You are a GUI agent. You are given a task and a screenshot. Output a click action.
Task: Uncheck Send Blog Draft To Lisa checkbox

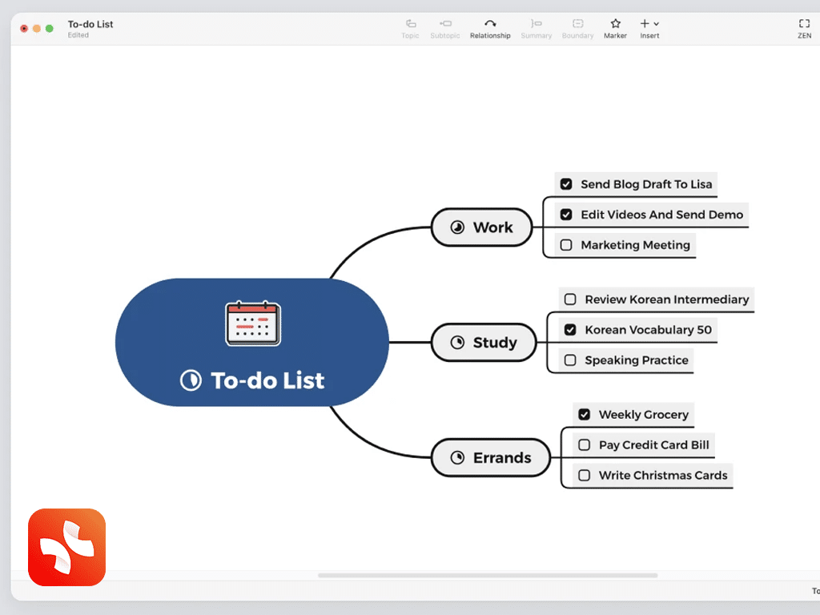[566, 184]
